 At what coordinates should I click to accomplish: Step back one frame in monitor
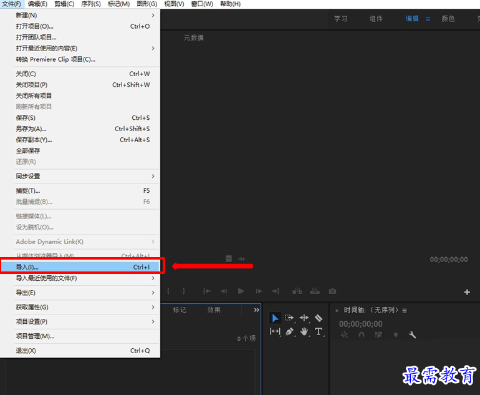point(224,291)
